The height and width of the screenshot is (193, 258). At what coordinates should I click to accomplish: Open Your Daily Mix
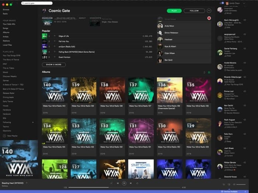[x=9, y=24]
